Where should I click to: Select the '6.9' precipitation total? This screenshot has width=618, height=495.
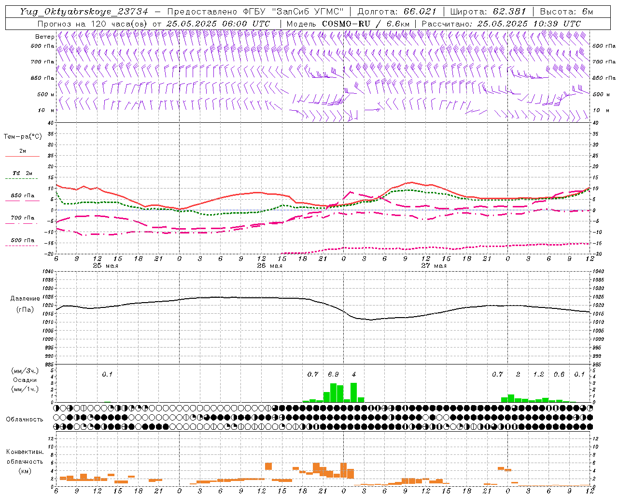[333, 375]
